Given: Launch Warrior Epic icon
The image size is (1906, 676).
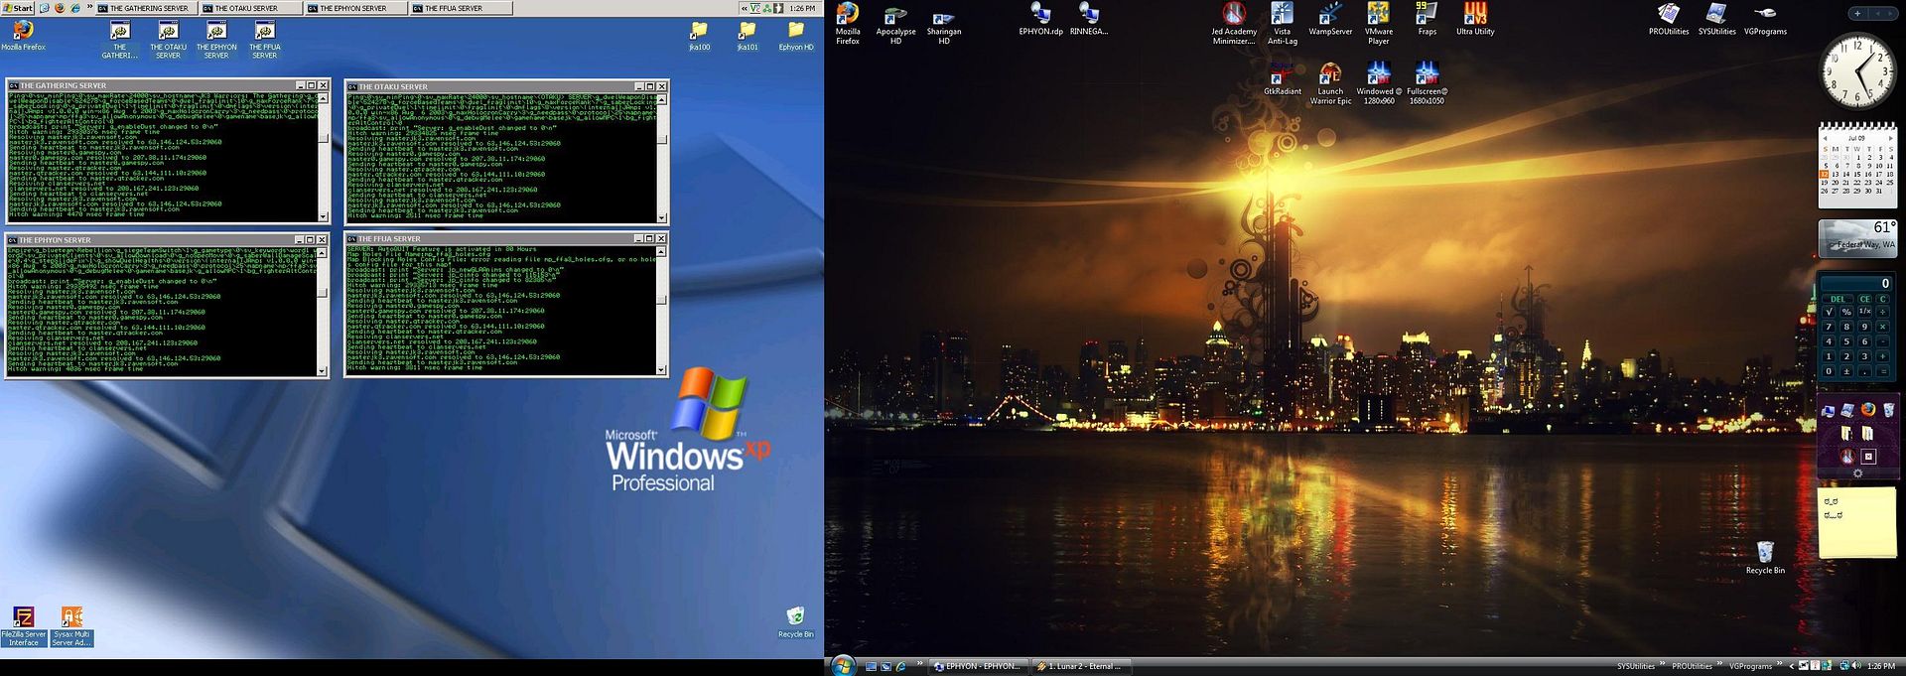Looking at the screenshot, I should pos(1330,83).
